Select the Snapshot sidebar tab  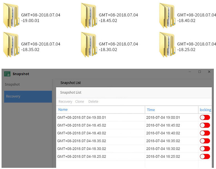point(12,85)
